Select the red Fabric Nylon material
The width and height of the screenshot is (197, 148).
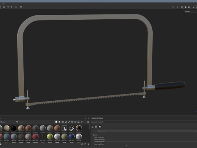35,136
